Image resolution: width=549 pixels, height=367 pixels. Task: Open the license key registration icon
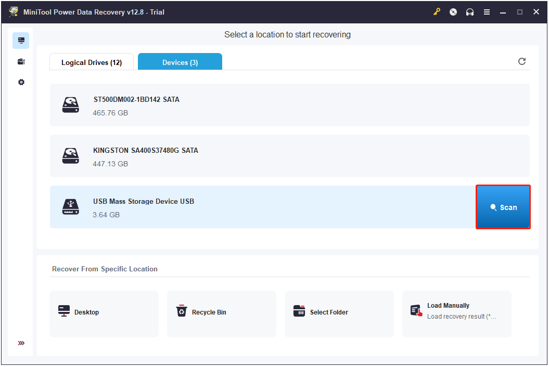[x=437, y=11]
